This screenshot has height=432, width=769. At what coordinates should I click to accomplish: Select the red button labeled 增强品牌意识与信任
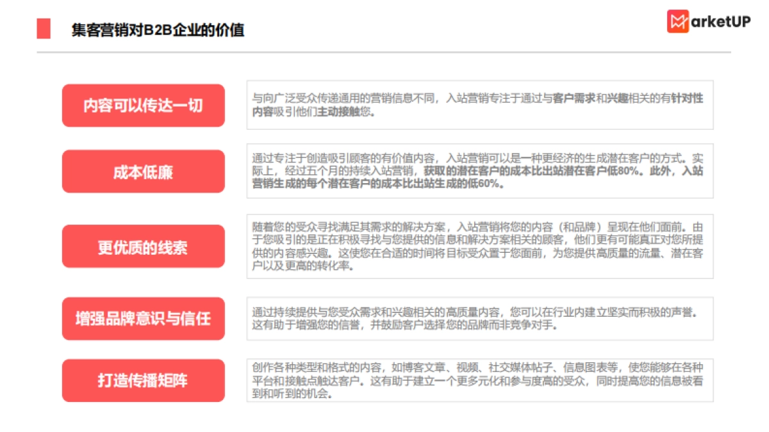143,318
